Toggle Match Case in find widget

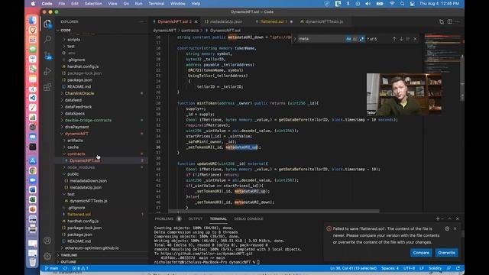pyautogui.click(x=348, y=39)
